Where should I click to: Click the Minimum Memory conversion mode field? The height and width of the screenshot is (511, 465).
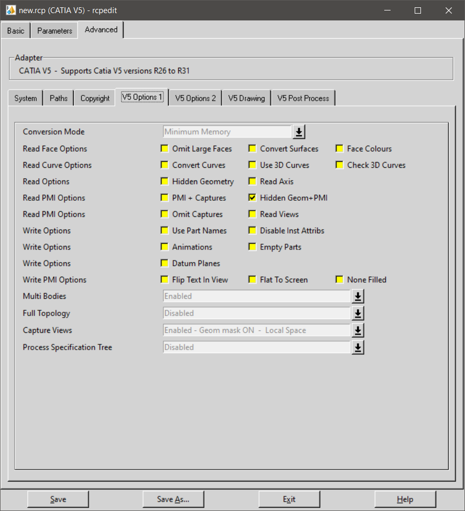[x=227, y=132]
